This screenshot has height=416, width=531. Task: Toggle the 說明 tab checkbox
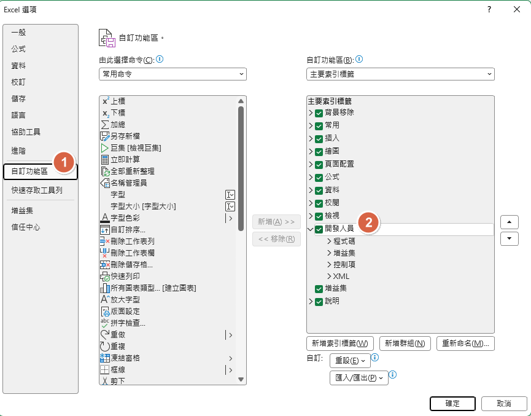click(x=319, y=302)
